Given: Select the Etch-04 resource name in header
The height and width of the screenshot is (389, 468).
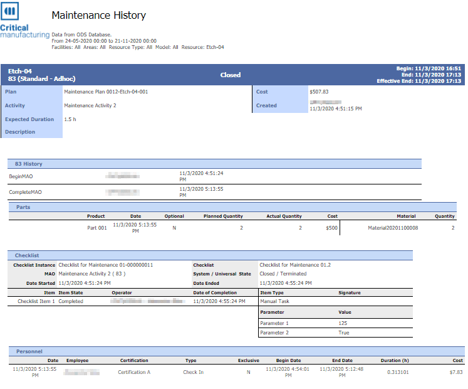Looking at the screenshot, I should pos(19,71).
